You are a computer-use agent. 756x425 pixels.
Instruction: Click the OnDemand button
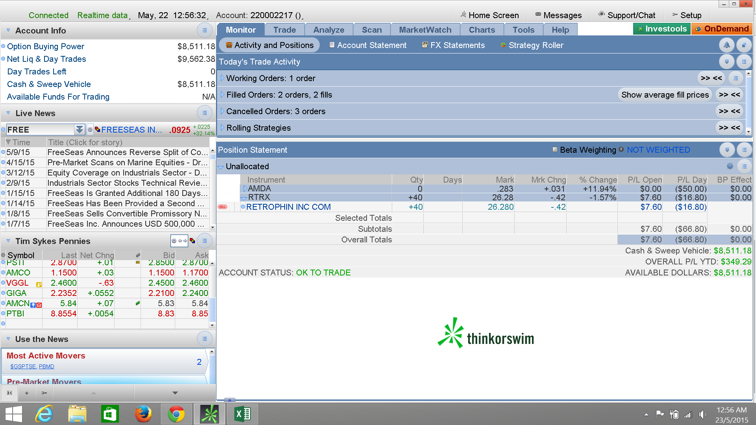coord(722,29)
